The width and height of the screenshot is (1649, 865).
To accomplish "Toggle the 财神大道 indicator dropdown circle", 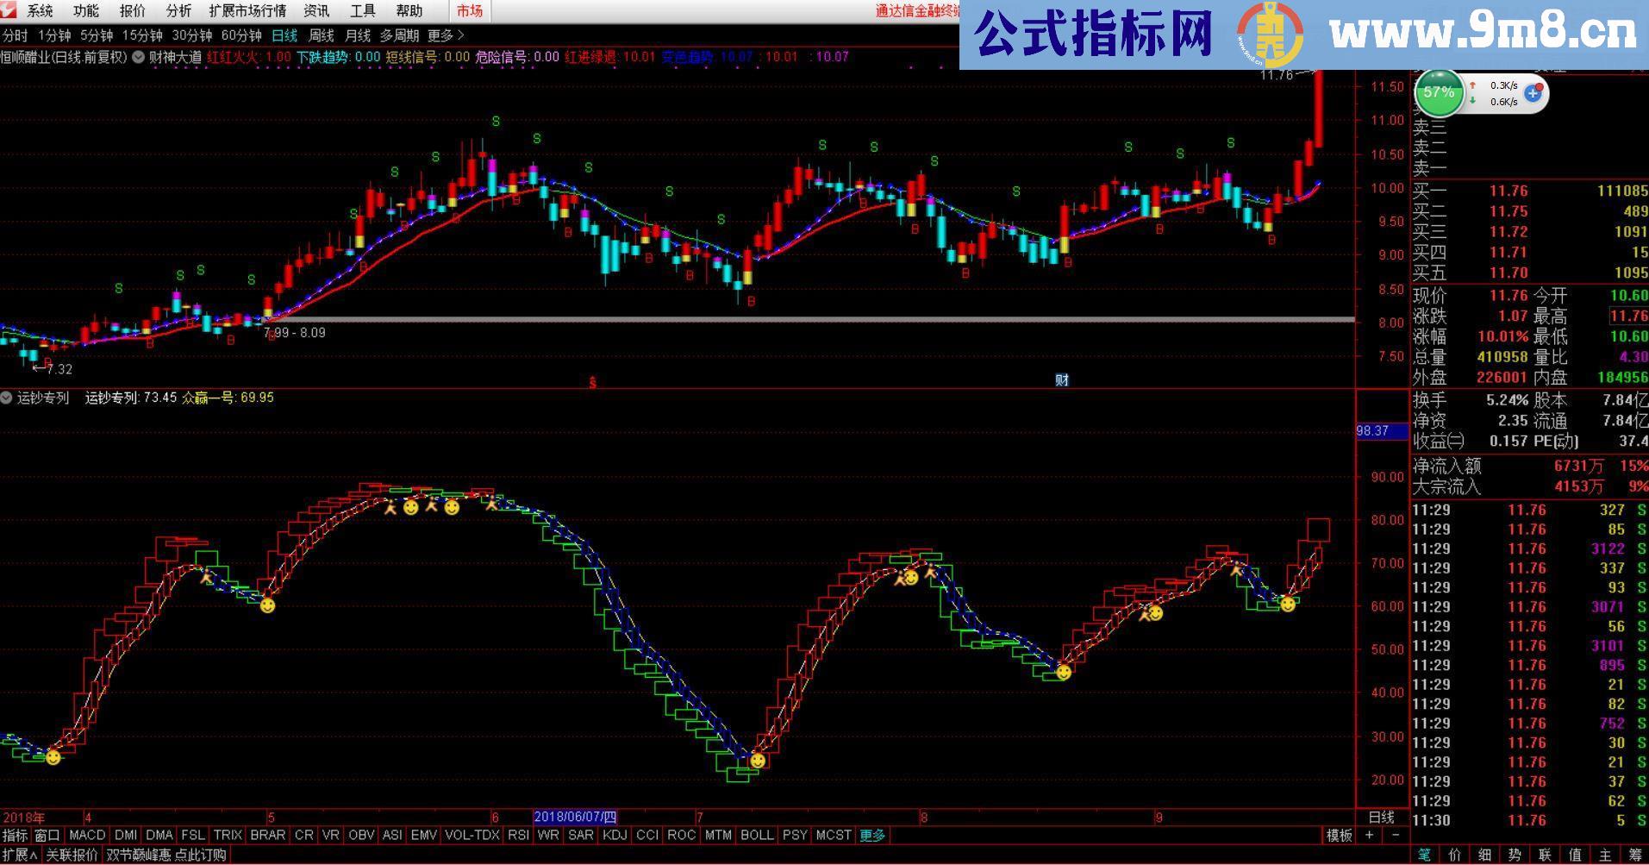I will click(138, 57).
